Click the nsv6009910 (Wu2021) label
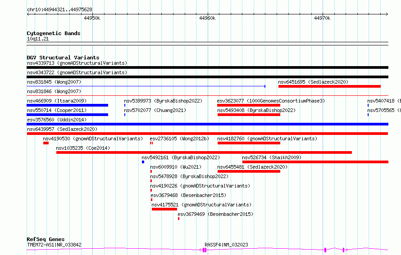 pyautogui.click(x=176, y=167)
